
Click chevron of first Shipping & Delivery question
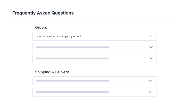click(150, 81)
